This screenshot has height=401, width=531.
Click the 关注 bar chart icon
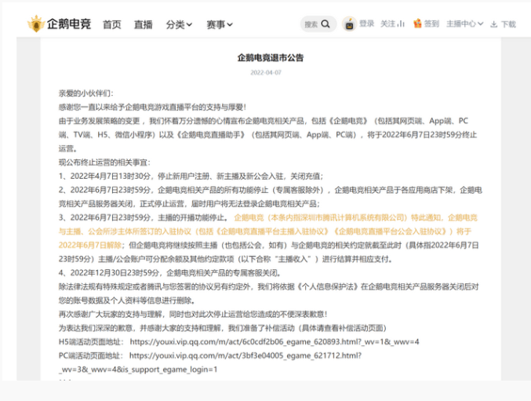tap(402, 24)
